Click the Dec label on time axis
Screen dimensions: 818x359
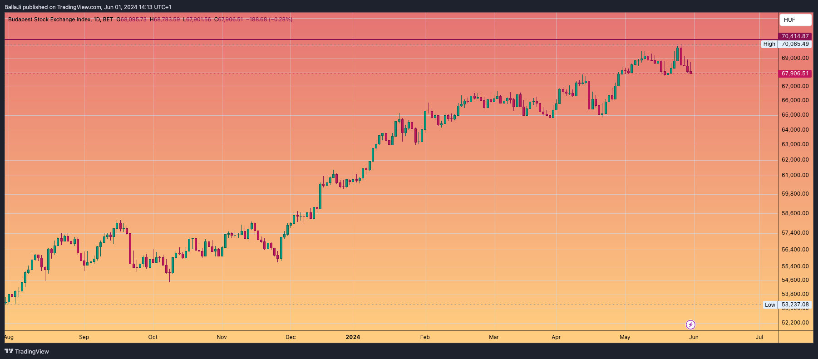click(291, 337)
